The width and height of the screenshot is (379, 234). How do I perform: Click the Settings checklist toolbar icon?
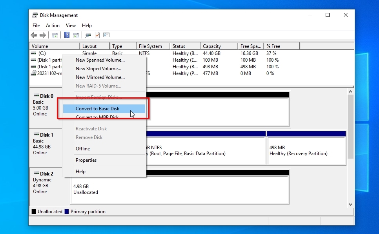pos(106,35)
